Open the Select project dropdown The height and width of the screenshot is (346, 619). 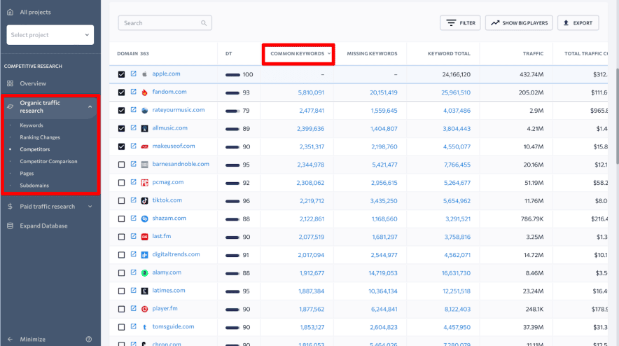[50, 35]
